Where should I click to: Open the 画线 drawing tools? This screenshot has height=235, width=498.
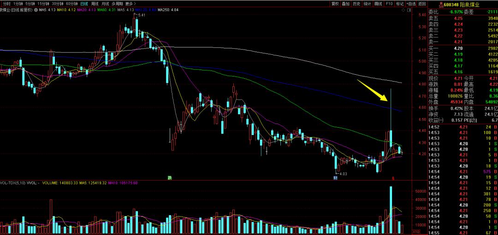tap(378, 4)
